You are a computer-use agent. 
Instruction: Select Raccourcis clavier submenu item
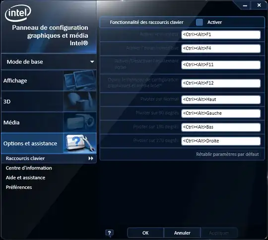(x=49, y=159)
